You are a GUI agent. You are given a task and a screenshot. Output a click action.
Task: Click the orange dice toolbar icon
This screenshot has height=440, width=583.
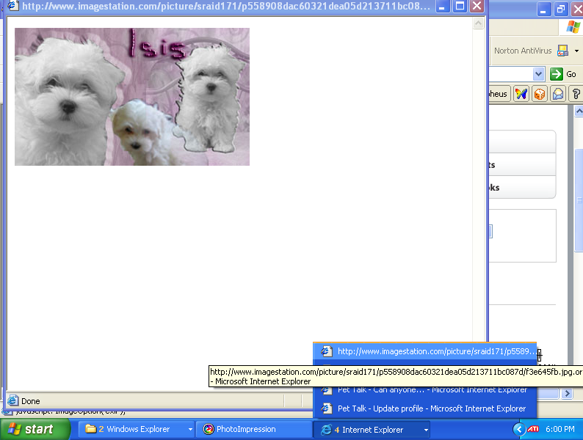[x=540, y=94]
